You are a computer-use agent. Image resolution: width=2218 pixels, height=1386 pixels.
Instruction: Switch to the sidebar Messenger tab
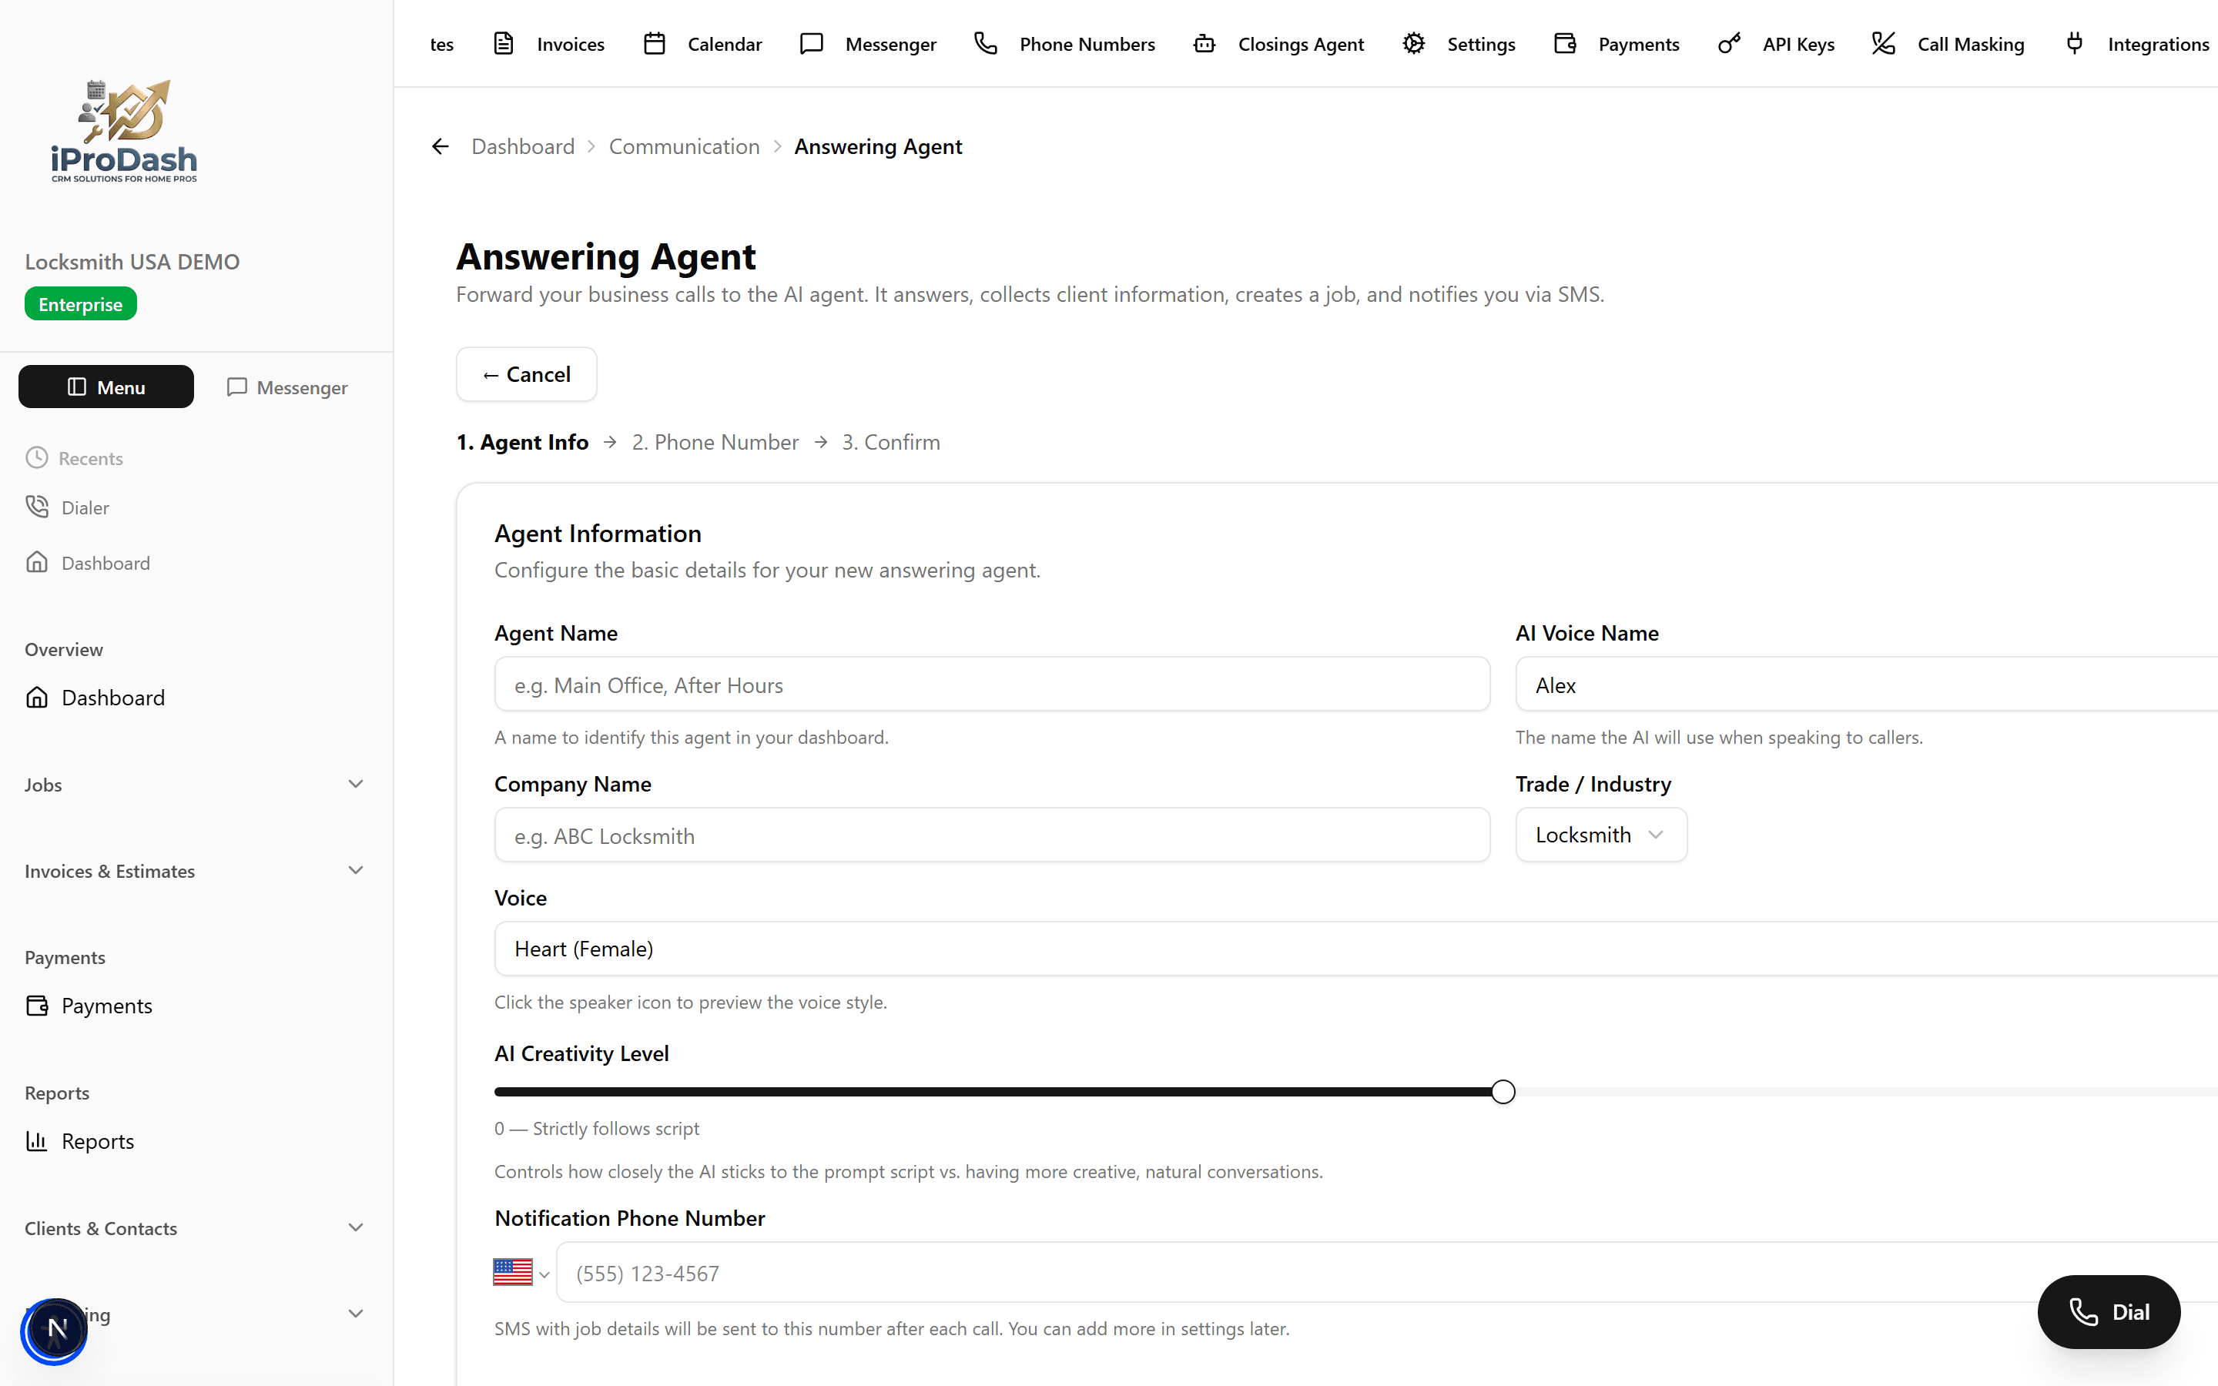pyautogui.click(x=286, y=387)
